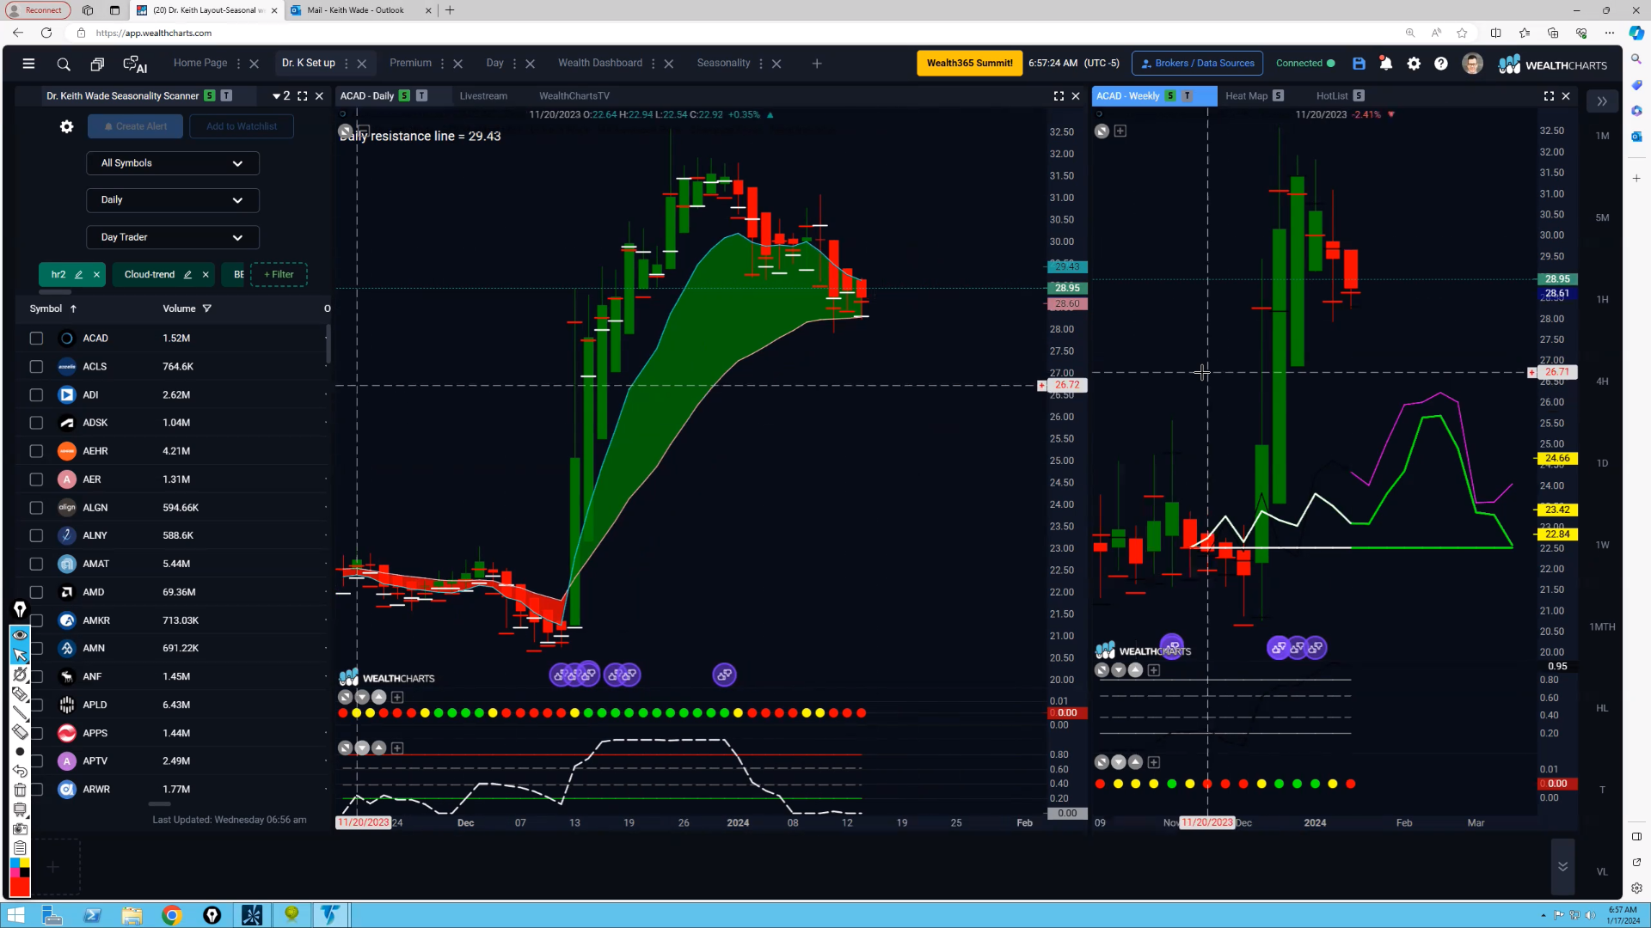Image resolution: width=1651 pixels, height=928 pixels.
Task: Click the Wealth365 Summit button
Action: point(969,64)
